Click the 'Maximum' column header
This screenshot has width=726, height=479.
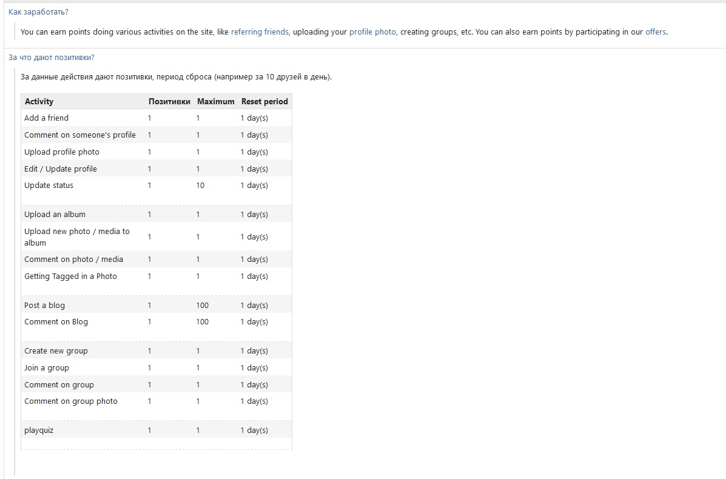216,101
